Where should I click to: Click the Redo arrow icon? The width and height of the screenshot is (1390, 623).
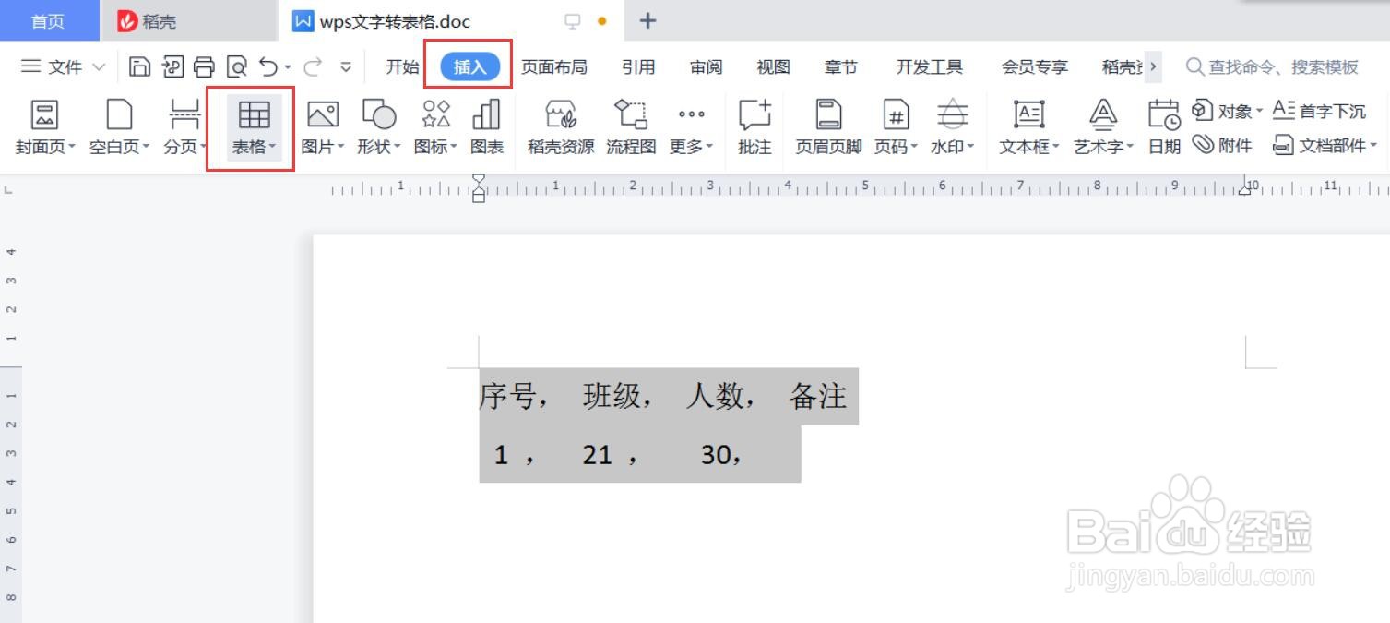click(314, 66)
